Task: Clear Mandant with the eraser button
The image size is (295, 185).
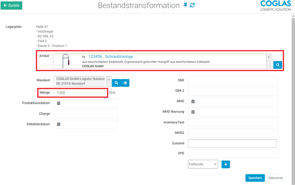Action: [125, 83]
